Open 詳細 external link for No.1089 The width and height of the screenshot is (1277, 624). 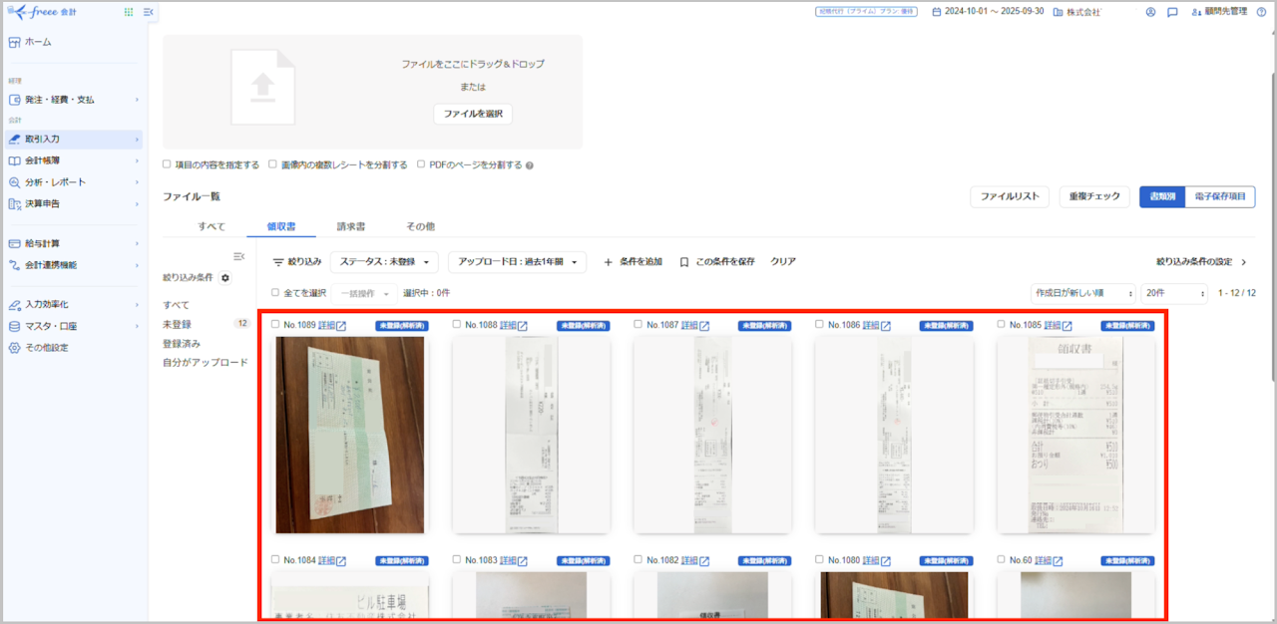tap(332, 325)
